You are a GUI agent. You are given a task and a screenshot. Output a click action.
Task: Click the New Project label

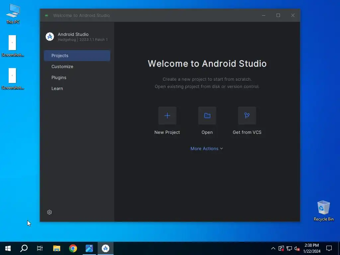[167, 132]
